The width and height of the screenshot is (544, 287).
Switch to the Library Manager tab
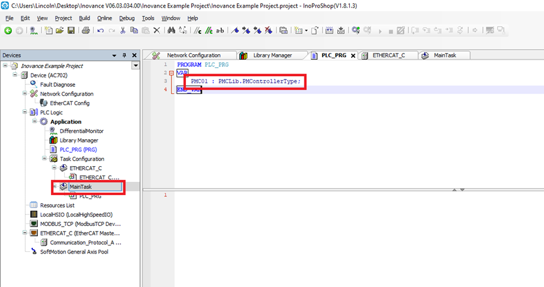[x=272, y=55]
